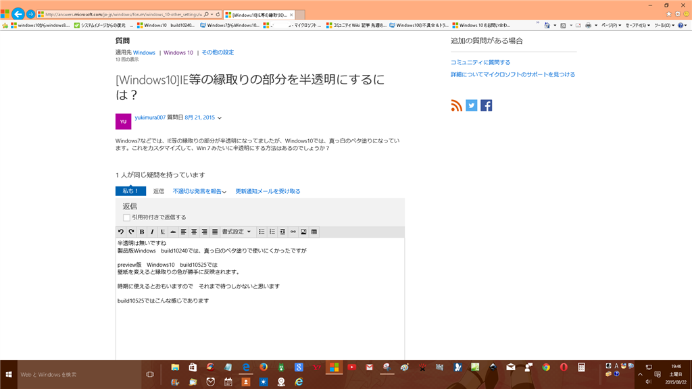Toggle underline formatting in reply editor
The height and width of the screenshot is (389, 692).
[x=162, y=232]
